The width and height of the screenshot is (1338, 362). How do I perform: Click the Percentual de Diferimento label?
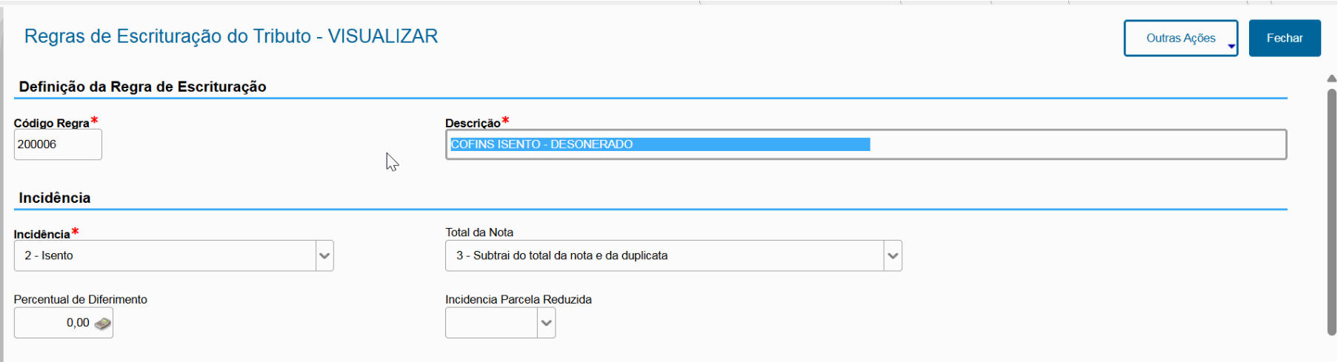point(81,300)
